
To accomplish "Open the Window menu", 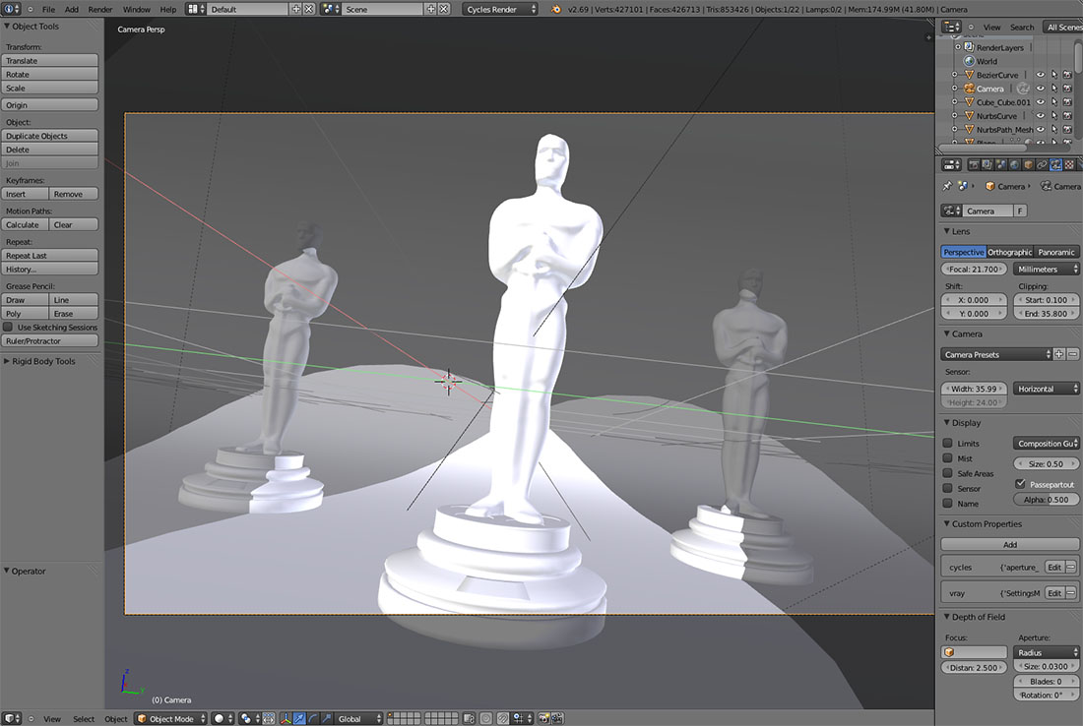I will coord(136,9).
